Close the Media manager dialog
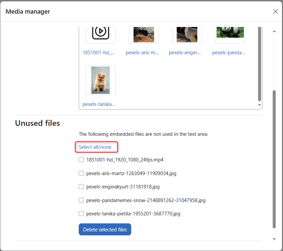The width and height of the screenshot is (283, 251). (275, 11)
